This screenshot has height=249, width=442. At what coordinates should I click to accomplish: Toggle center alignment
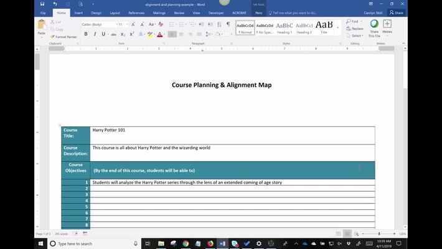point(181,34)
